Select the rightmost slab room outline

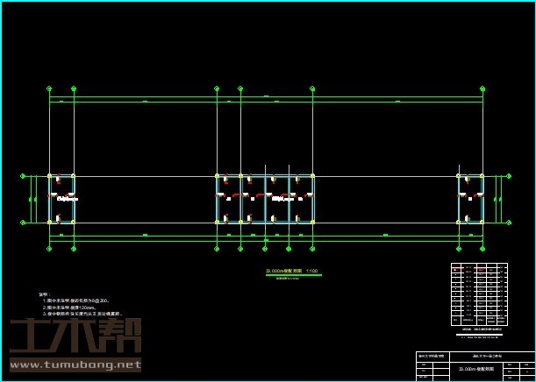[470, 199]
